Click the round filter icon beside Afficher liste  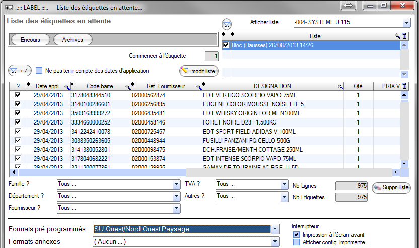coord(227,24)
